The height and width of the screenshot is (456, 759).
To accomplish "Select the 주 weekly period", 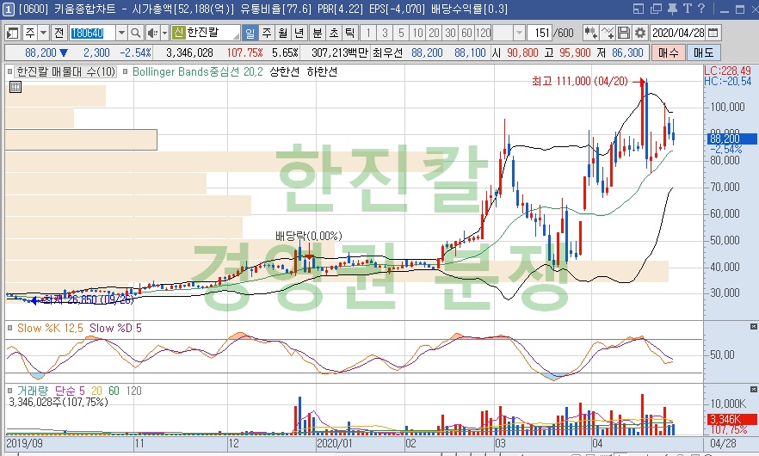I will pyautogui.click(x=267, y=33).
